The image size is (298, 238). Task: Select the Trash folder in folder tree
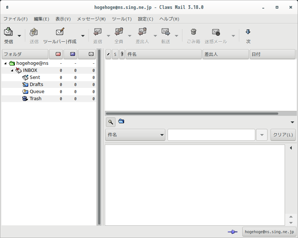35,99
